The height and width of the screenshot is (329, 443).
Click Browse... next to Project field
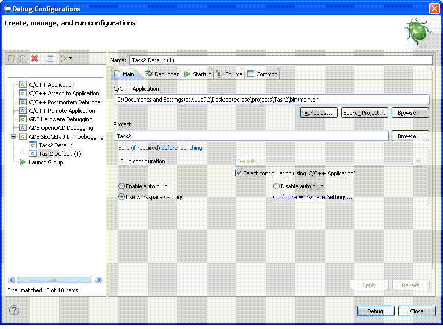pos(410,136)
